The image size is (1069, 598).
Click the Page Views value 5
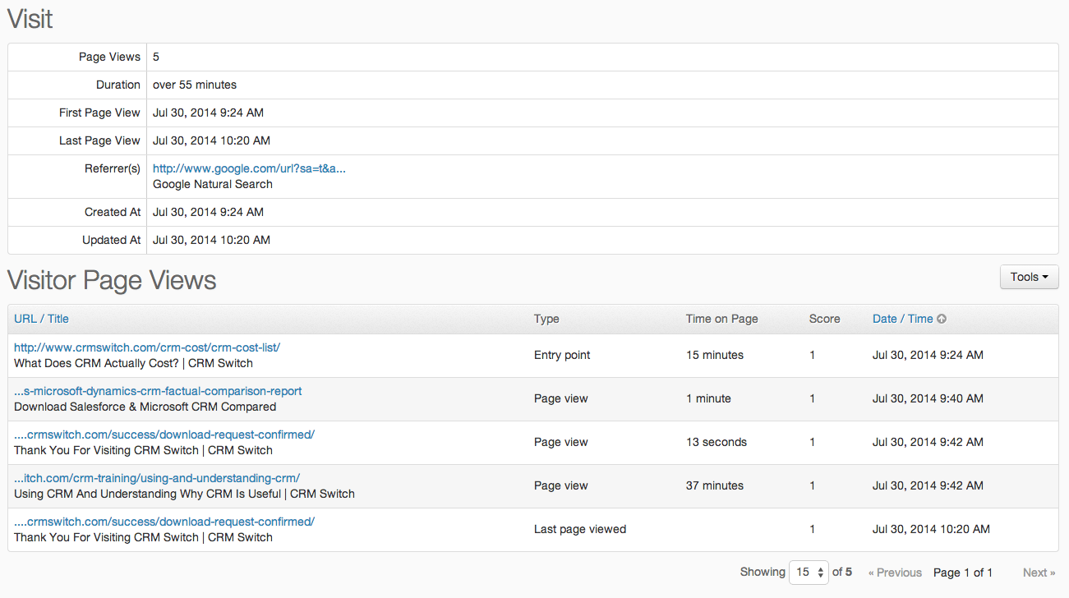point(156,57)
